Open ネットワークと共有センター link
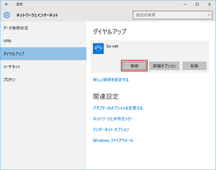The width and height of the screenshot is (216, 170). (x=113, y=119)
